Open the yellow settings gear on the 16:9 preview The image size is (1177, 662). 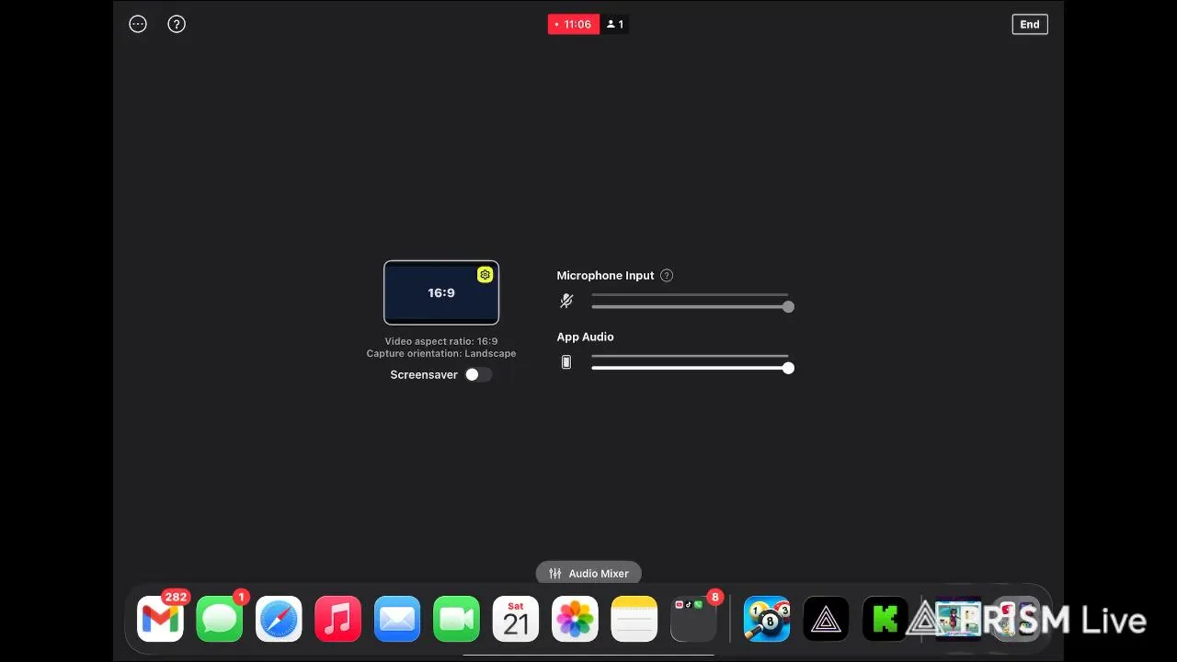(486, 275)
